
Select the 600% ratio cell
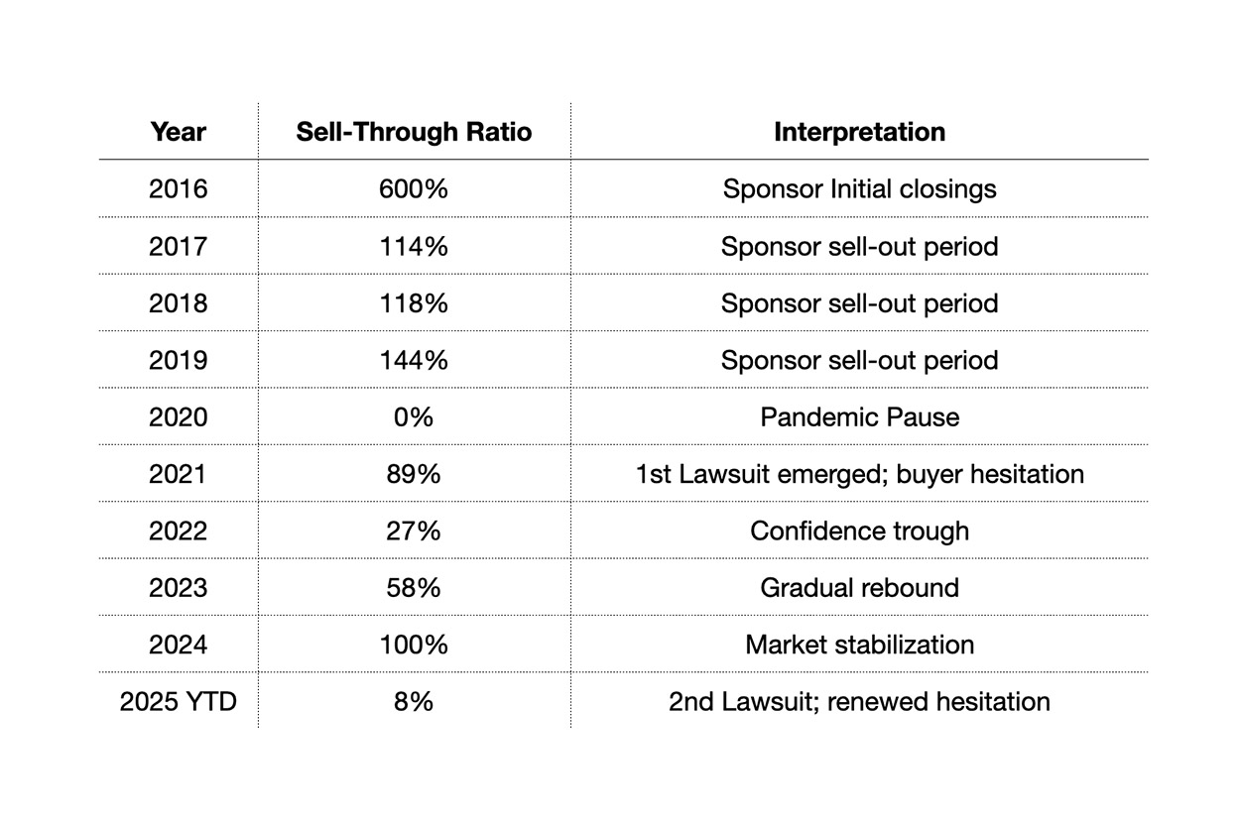pyautogui.click(x=414, y=188)
